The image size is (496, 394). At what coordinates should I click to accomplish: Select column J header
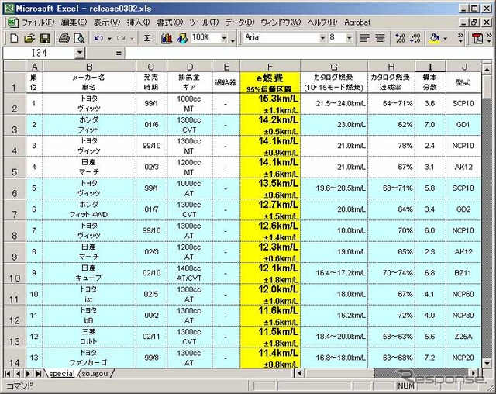(x=464, y=67)
